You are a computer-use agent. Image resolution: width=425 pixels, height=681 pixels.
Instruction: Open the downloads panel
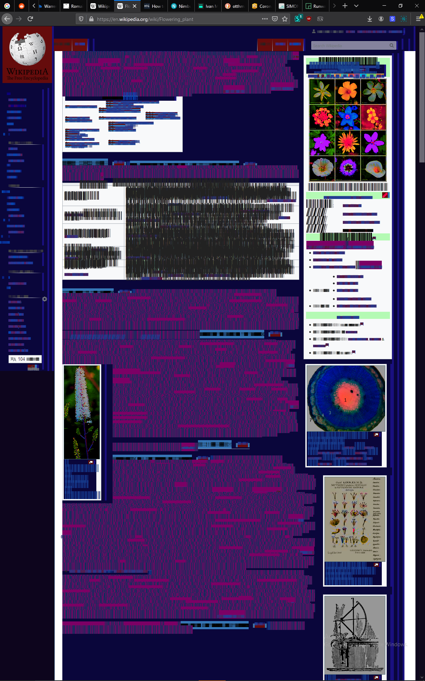tap(370, 19)
